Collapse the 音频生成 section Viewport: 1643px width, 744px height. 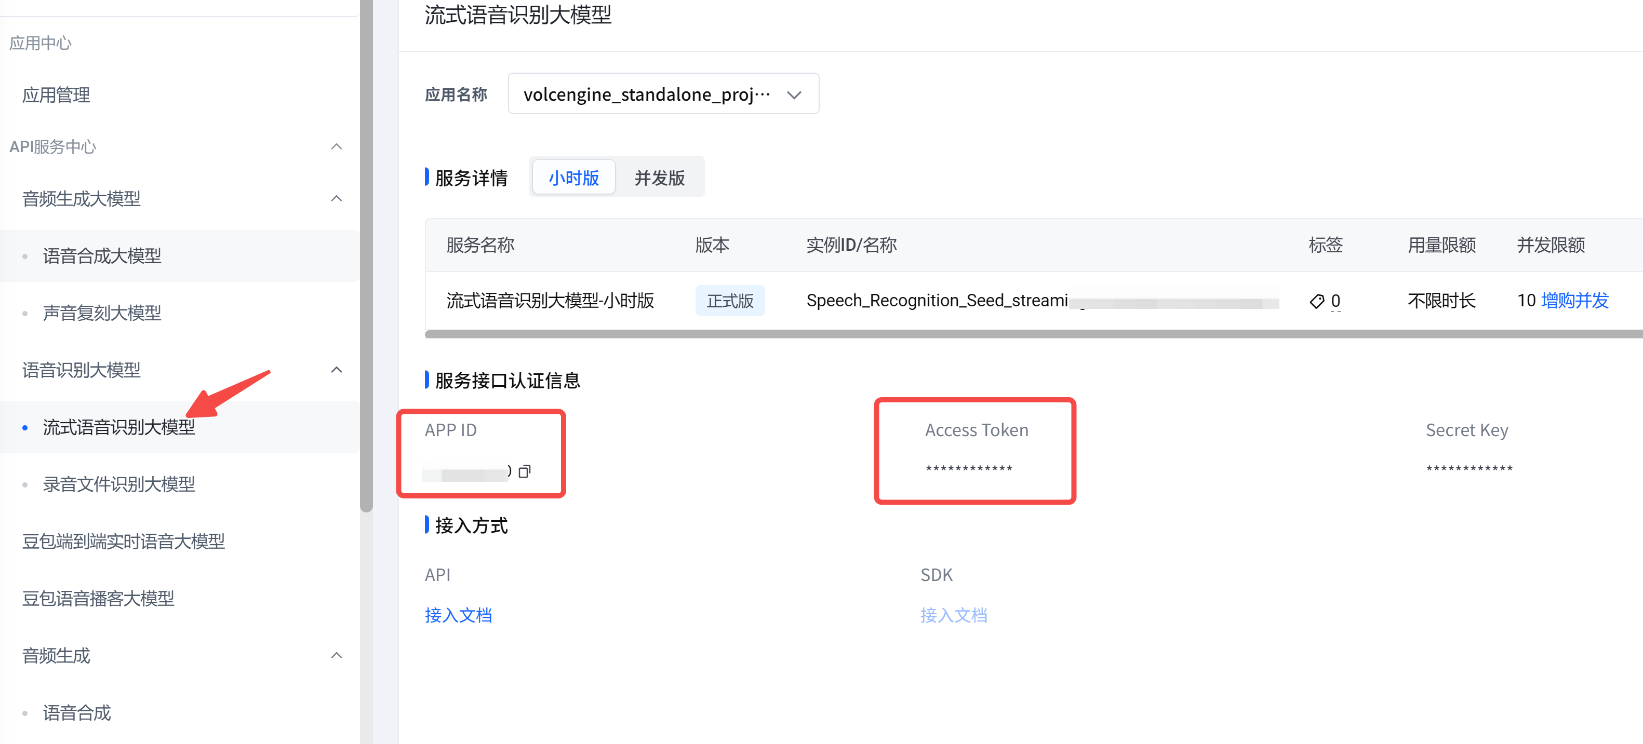pos(336,655)
